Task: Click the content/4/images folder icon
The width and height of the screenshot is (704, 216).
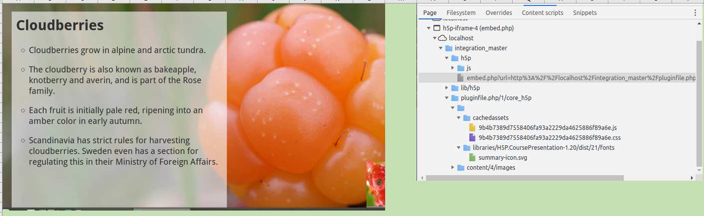Action: [460, 168]
